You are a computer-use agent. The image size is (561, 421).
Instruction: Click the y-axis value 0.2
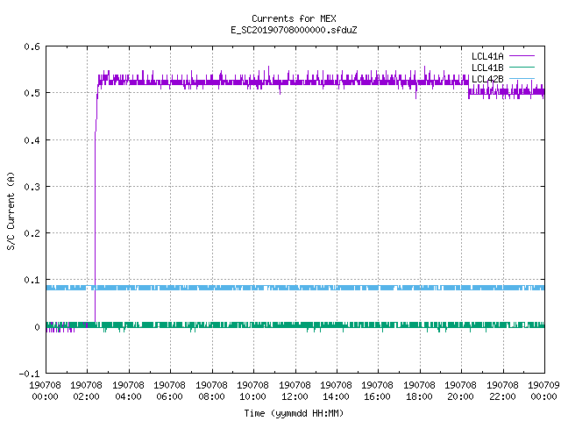pyautogui.click(x=32, y=233)
